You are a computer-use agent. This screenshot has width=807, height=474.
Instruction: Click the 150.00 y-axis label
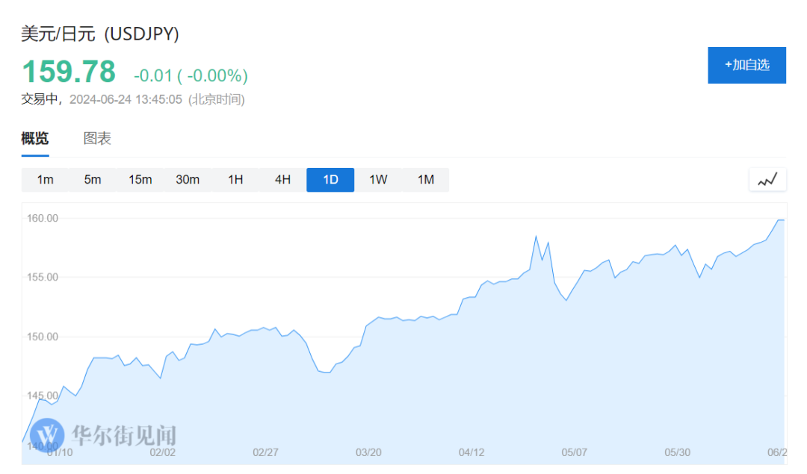tap(43, 337)
